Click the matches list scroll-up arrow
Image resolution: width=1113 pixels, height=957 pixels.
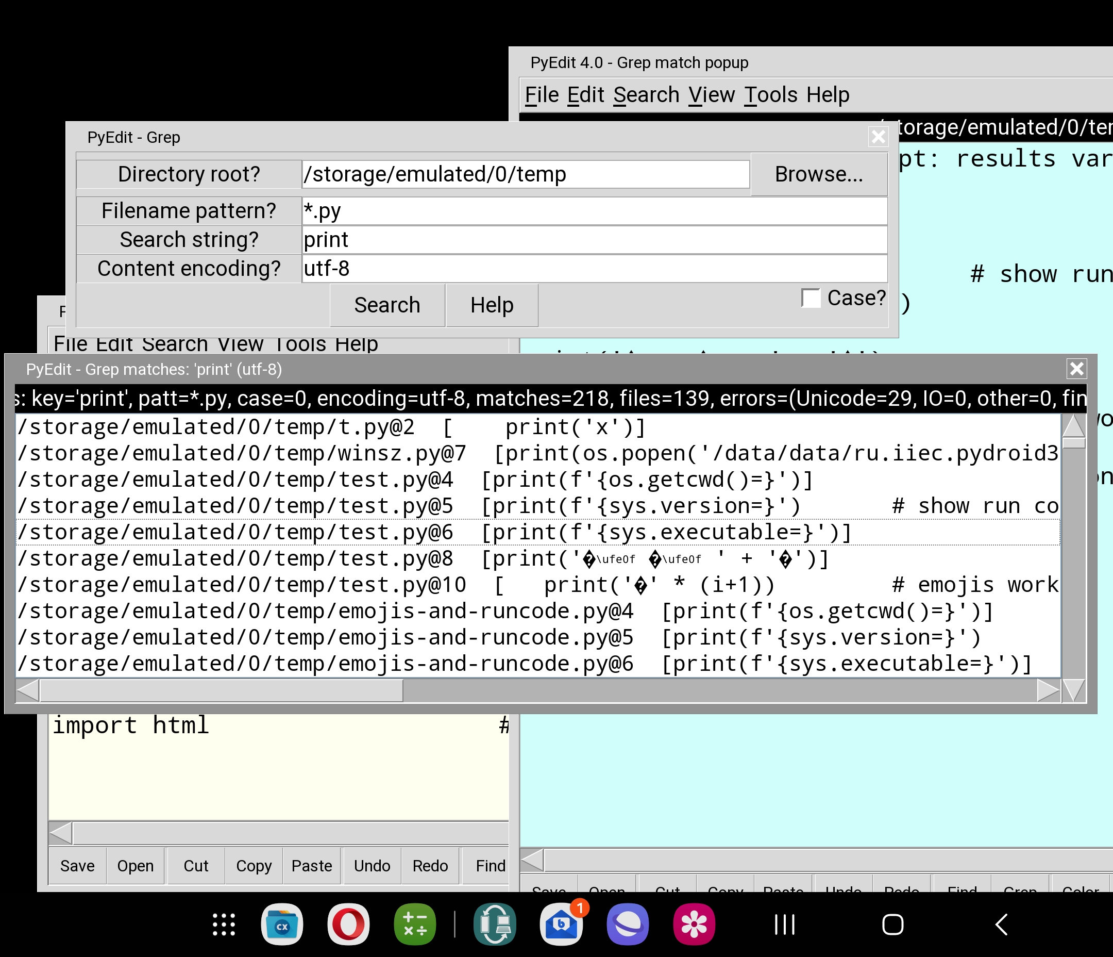pyautogui.click(x=1074, y=425)
